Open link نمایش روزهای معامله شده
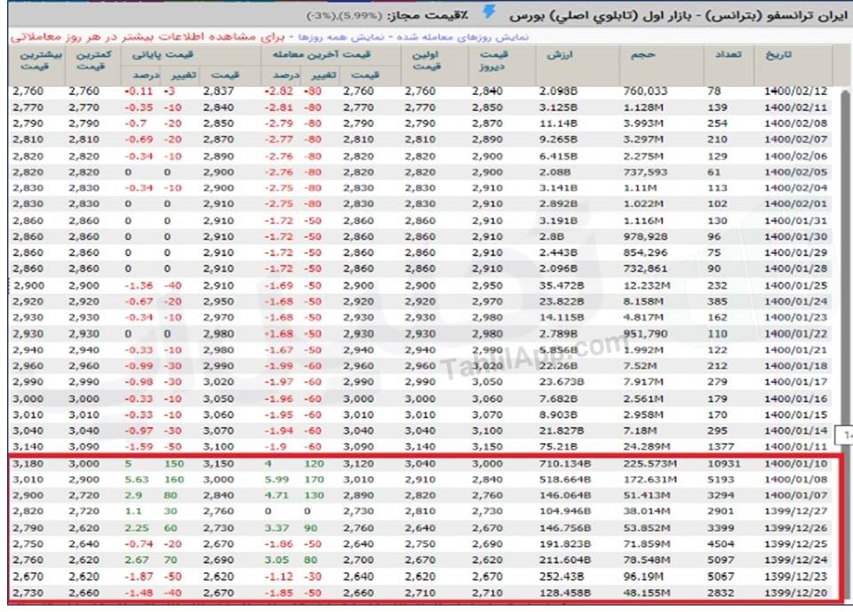This screenshot has height=612, width=853. [x=462, y=37]
